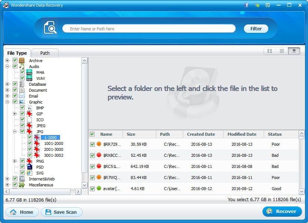The width and height of the screenshot is (308, 223).
Task: Toggle the select-all checkbox in Name header
Action: [x=92, y=134]
